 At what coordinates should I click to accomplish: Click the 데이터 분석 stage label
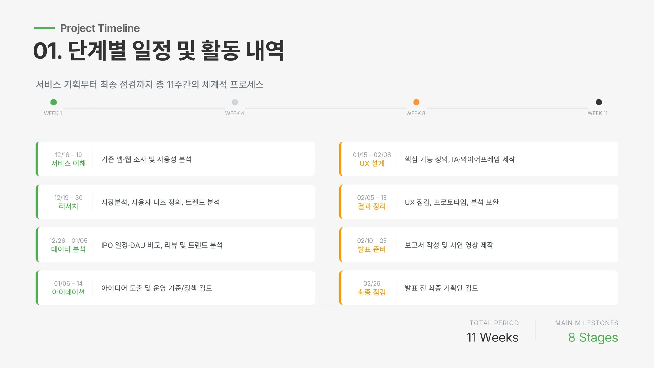(68, 249)
